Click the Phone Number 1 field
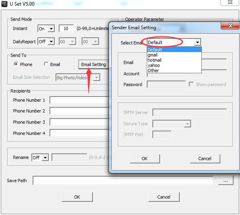Image resolution: width=240 pixels, height=215 pixels. click(79, 100)
